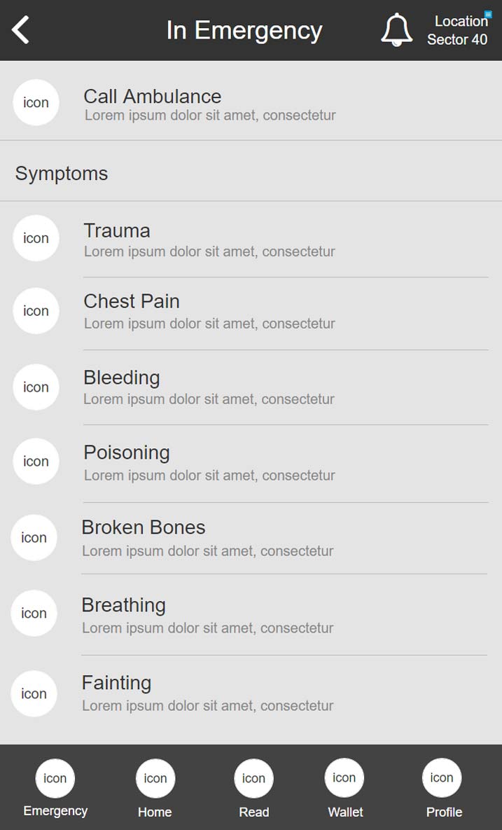Click the Chest Pain icon circle
This screenshot has width=502, height=830.
(36, 311)
